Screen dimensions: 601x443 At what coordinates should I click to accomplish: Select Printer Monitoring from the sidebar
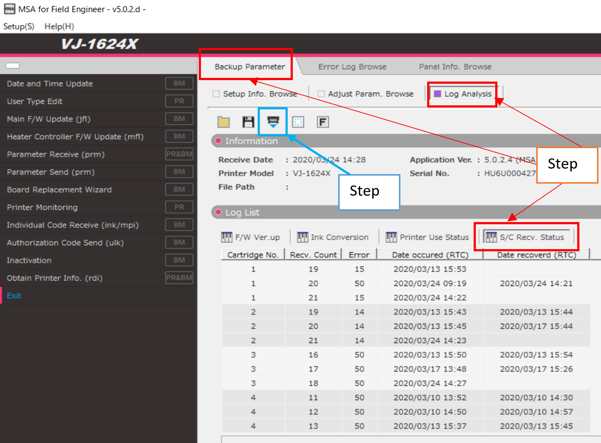[x=42, y=207]
